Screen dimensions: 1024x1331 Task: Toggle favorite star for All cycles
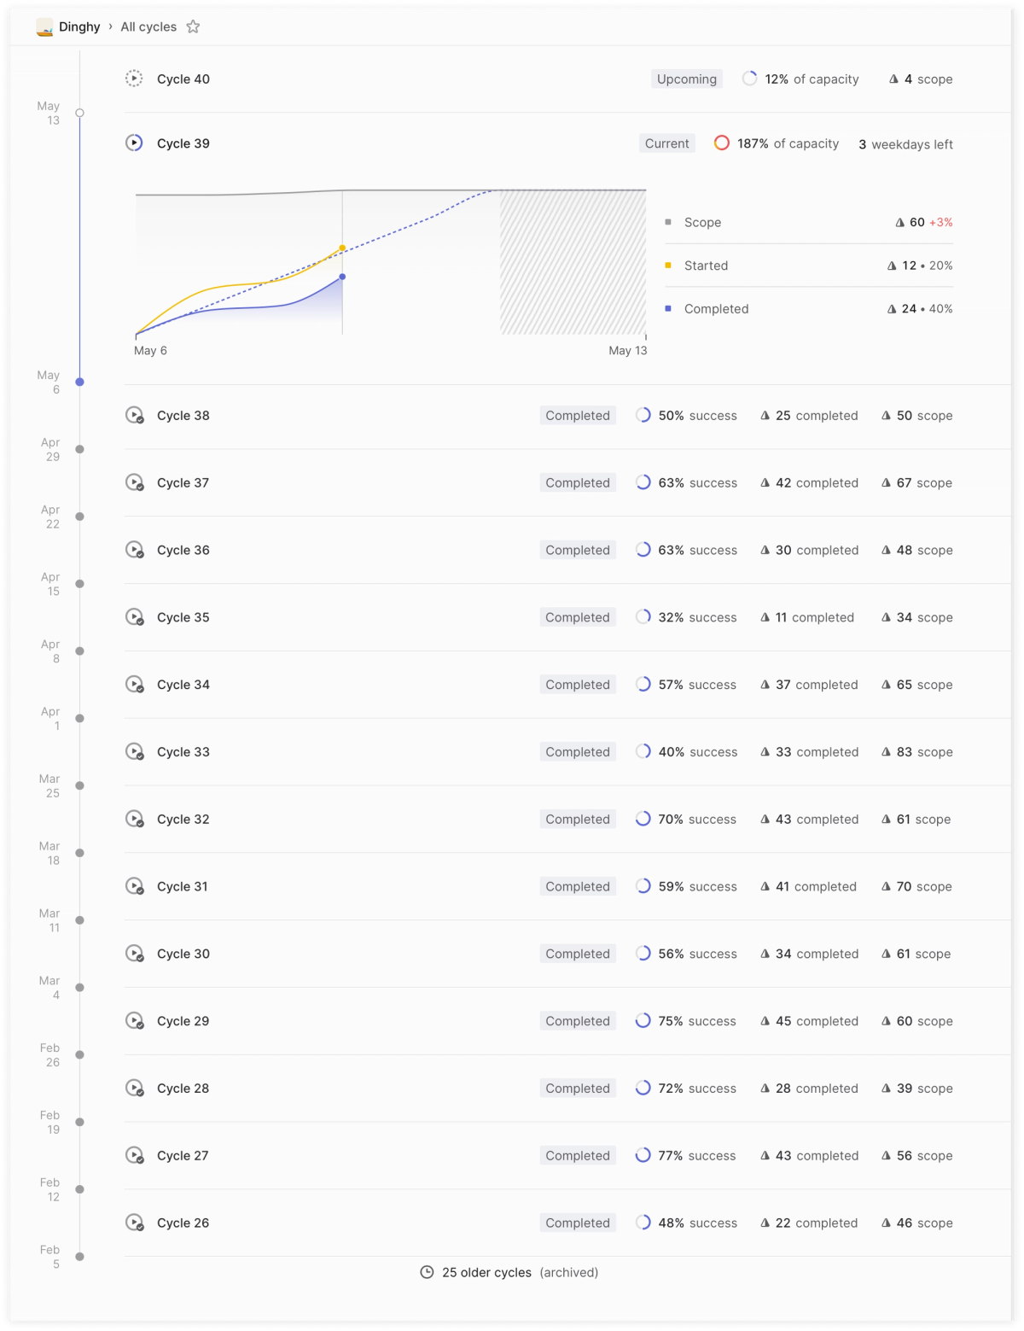[193, 26]
